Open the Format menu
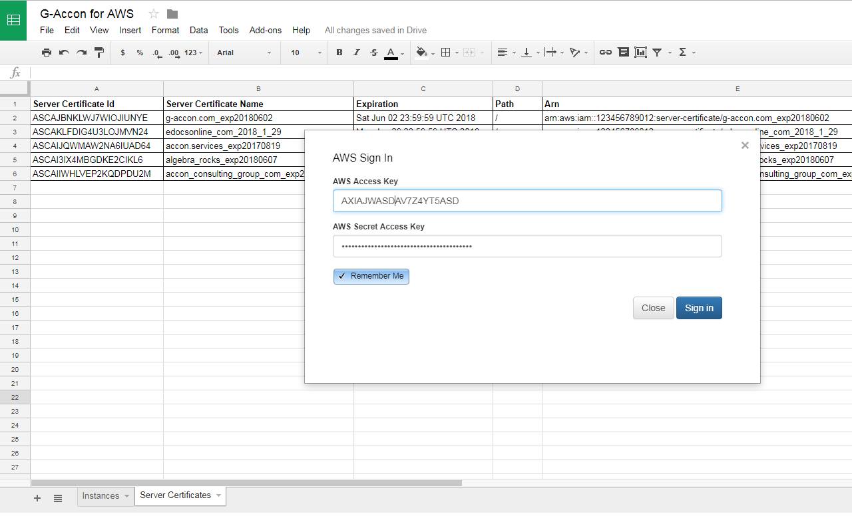Image resolution: width=852 pixels, height=532 pixels. pyautogui.click(x=165, y=30)
